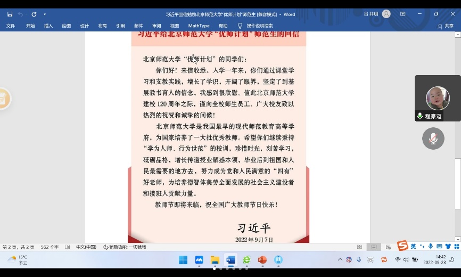
Task: Switch to Read Mode view in status bar
Action: [x=360, y=247]
